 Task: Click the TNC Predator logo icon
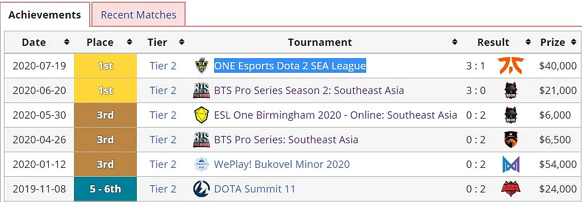point(511,140)
